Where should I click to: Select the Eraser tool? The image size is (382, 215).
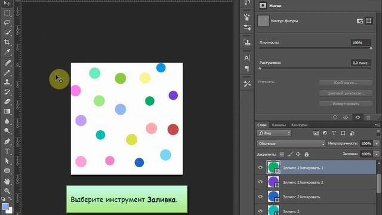pos(7,102)
